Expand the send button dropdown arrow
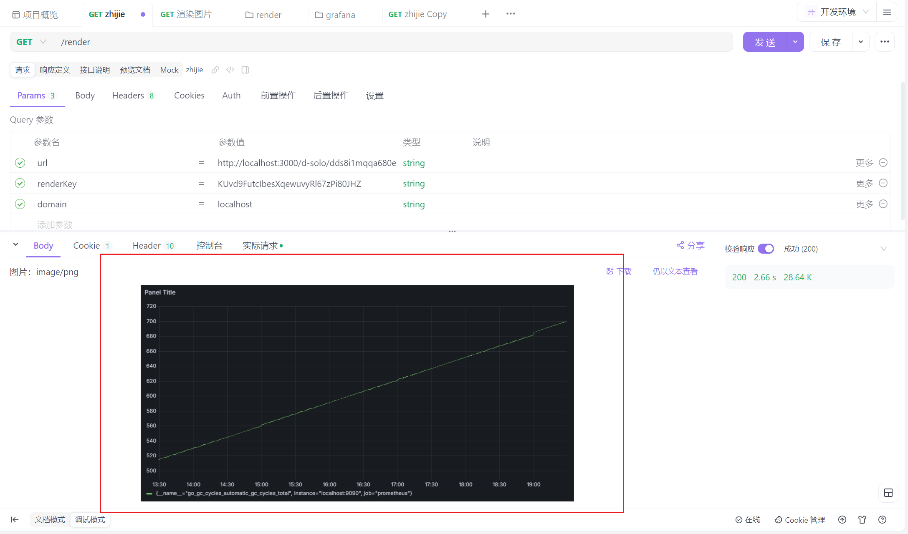This screenshot has width=908, height=534. click(795, 42)
